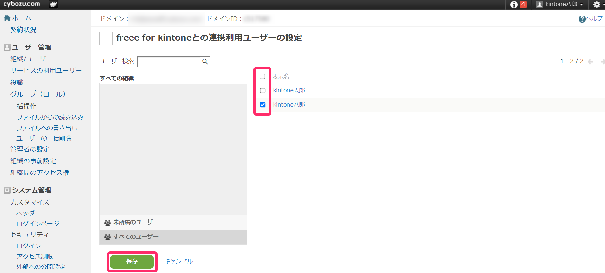The width and height of the screenshot is (605, 273).
Task: Click the すべてのユーザー group icon
Action: click(107, 237)
